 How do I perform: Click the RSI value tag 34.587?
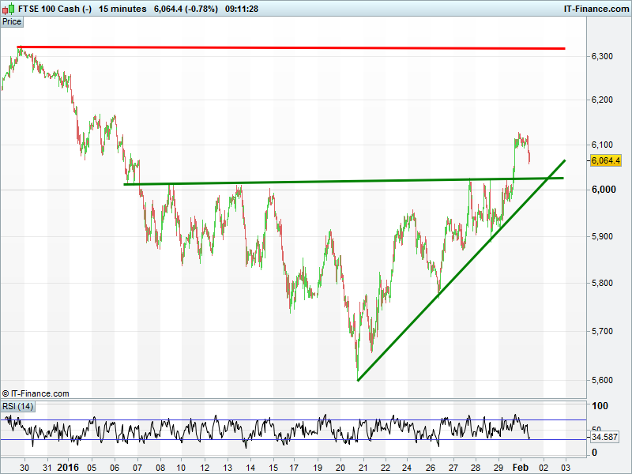(604, 437)
